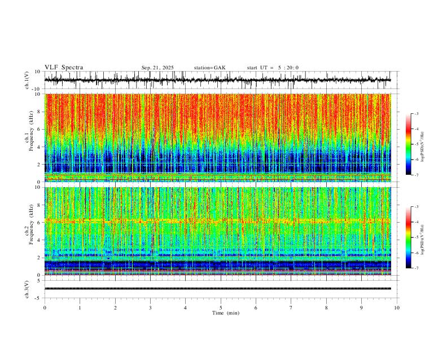Click the ch.2 "Frequency (kHz)" axis label
Screen dimensions: 447x345
(31, 224)
